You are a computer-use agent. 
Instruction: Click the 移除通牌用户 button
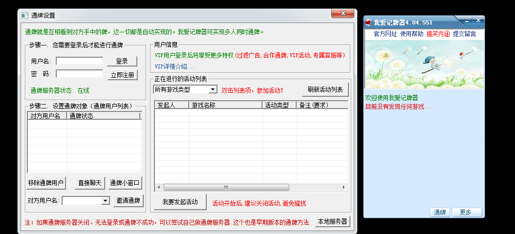coord(45,183)
